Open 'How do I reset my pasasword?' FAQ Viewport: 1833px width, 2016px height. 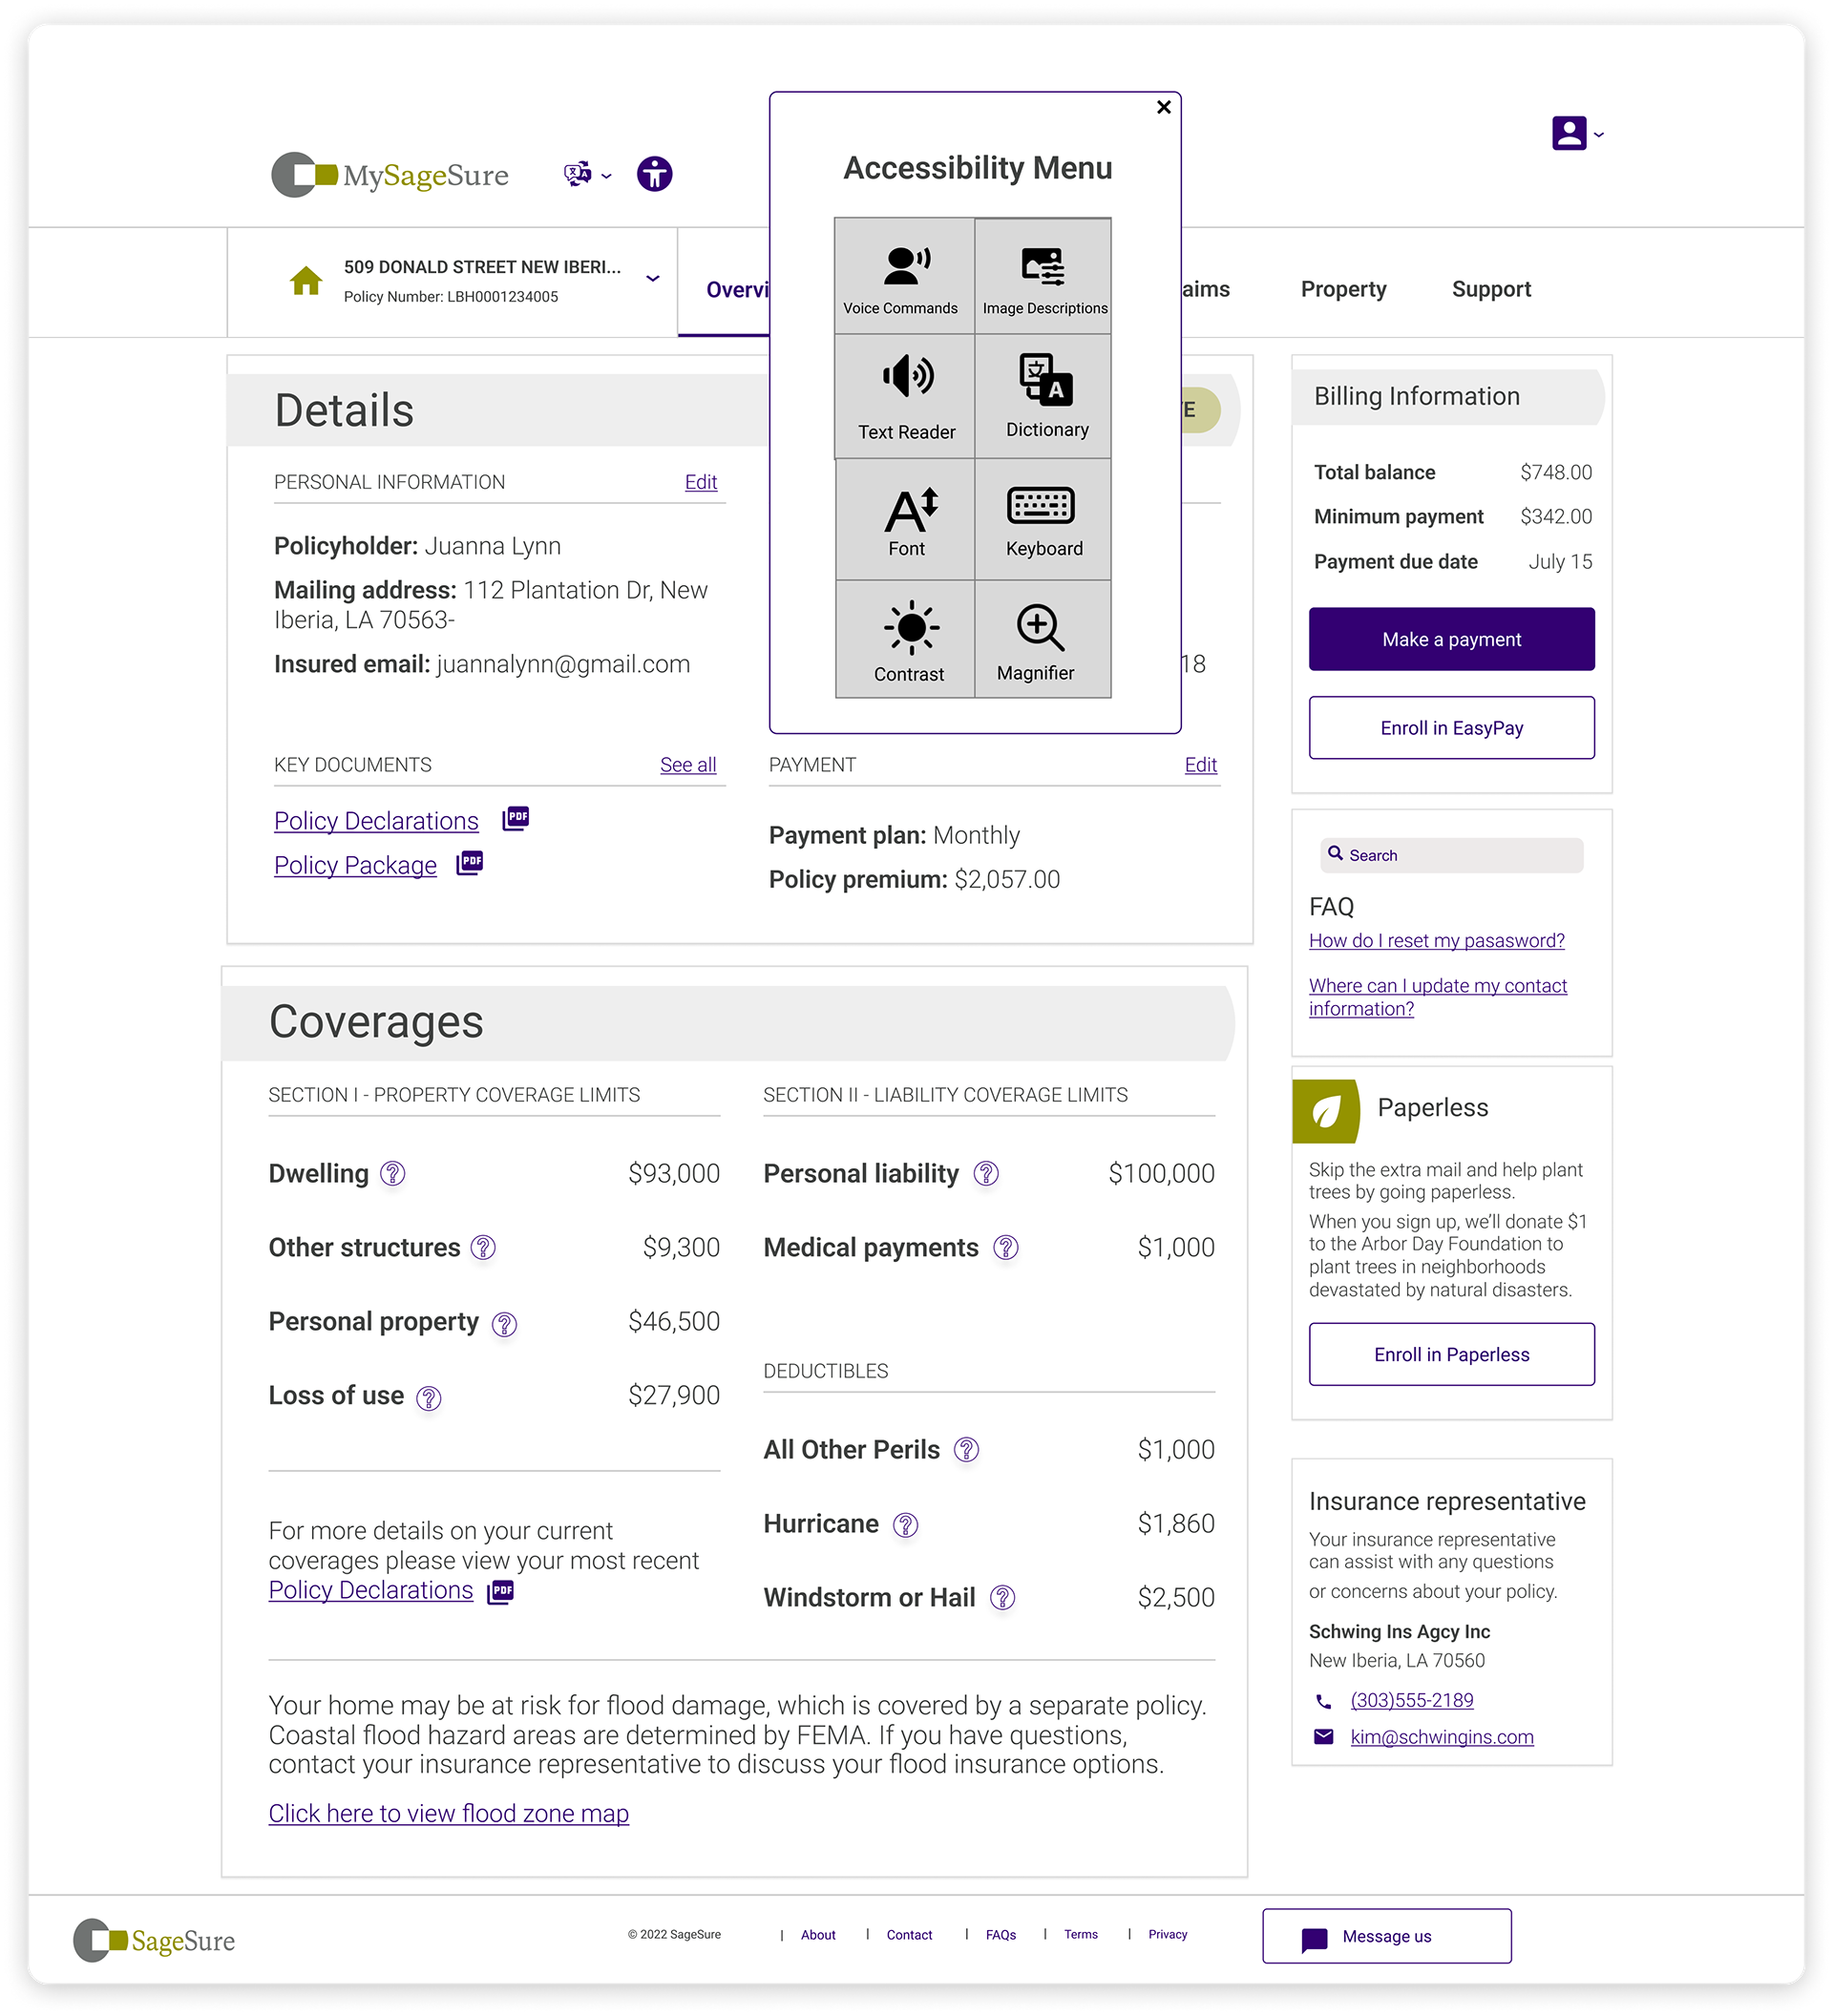[x=1436, y=941]
